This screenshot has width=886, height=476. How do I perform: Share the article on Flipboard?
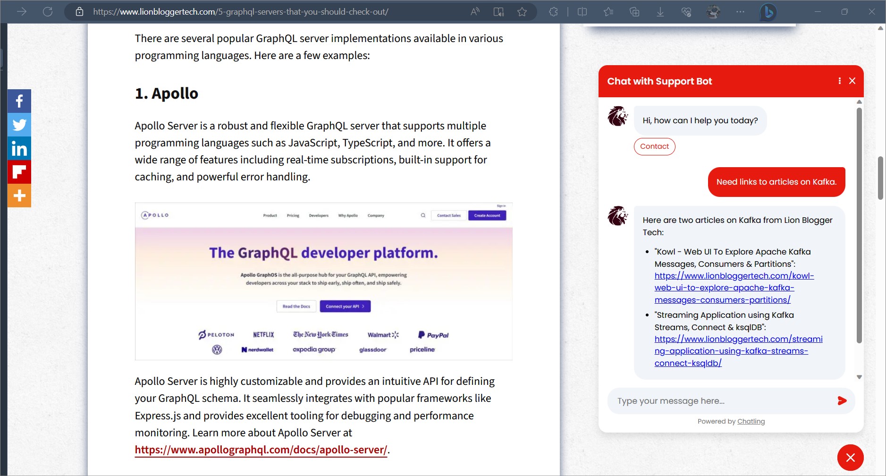point(19,172)
